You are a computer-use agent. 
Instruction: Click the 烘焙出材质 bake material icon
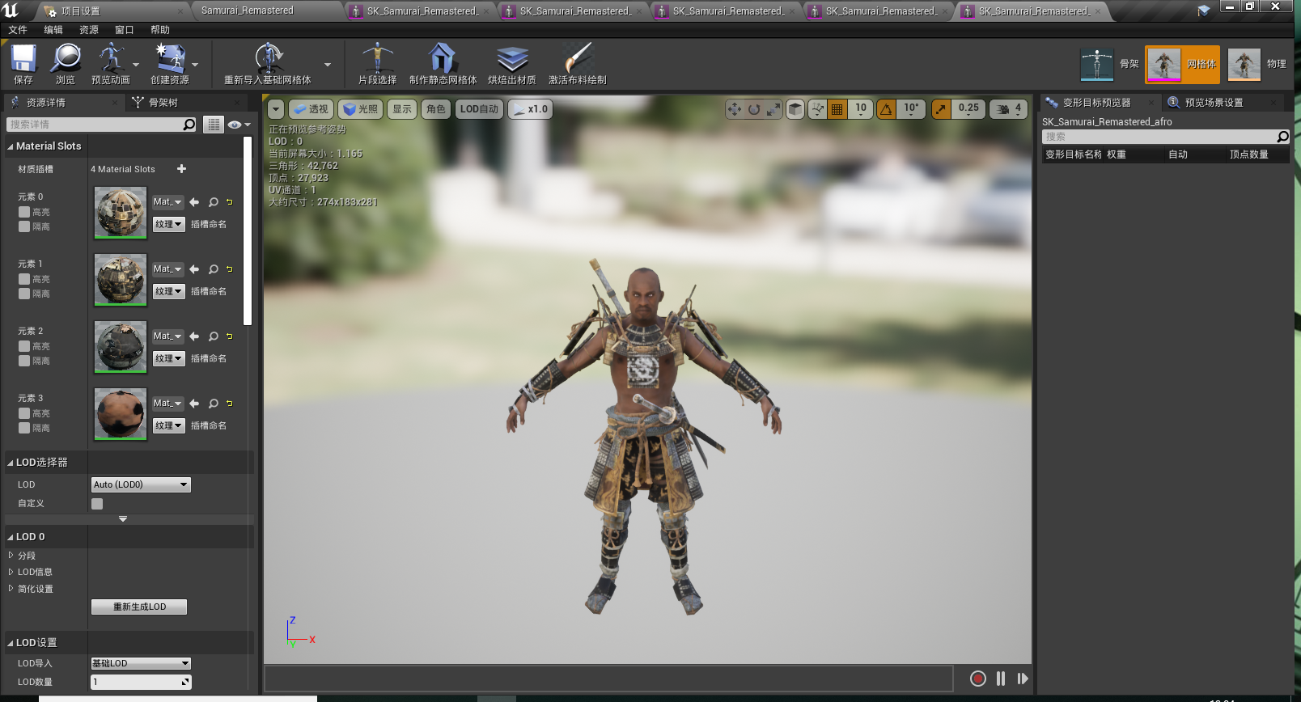pyautogui.click(x=511, y=60)
